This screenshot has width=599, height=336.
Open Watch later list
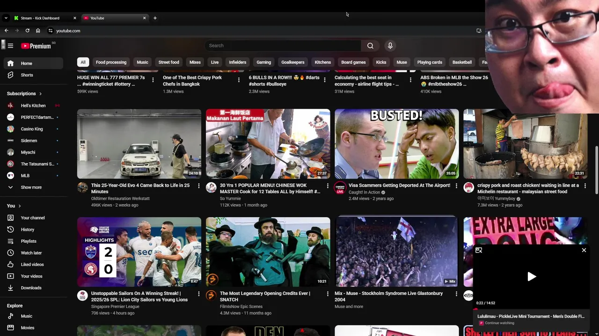(x=33, y=253)
